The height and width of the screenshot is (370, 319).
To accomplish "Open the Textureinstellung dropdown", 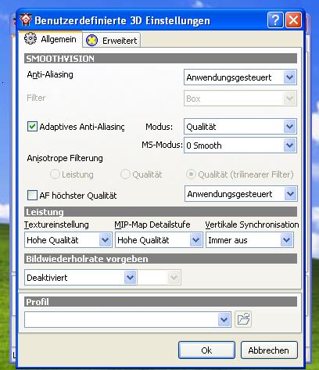I will pyautogui.click(x=68, y=240).
